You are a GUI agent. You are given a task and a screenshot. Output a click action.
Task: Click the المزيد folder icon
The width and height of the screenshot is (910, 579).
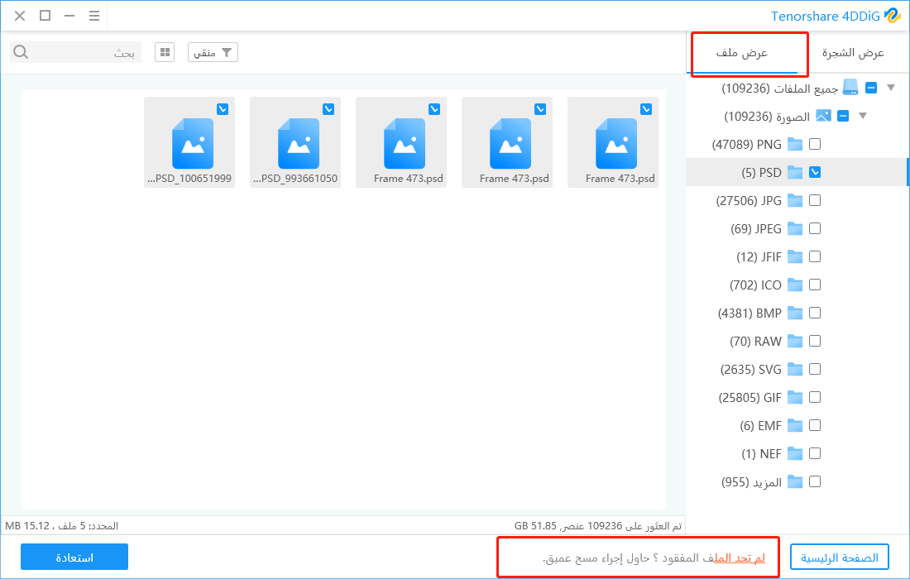(x=795, y=482)
